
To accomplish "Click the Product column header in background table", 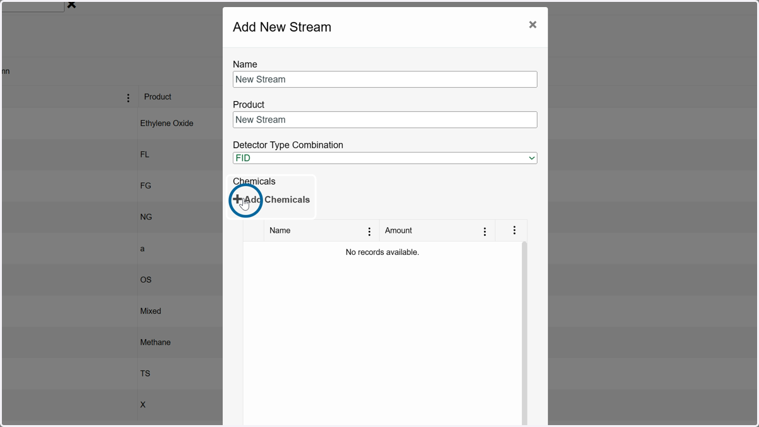I will (x=157, y=97).
